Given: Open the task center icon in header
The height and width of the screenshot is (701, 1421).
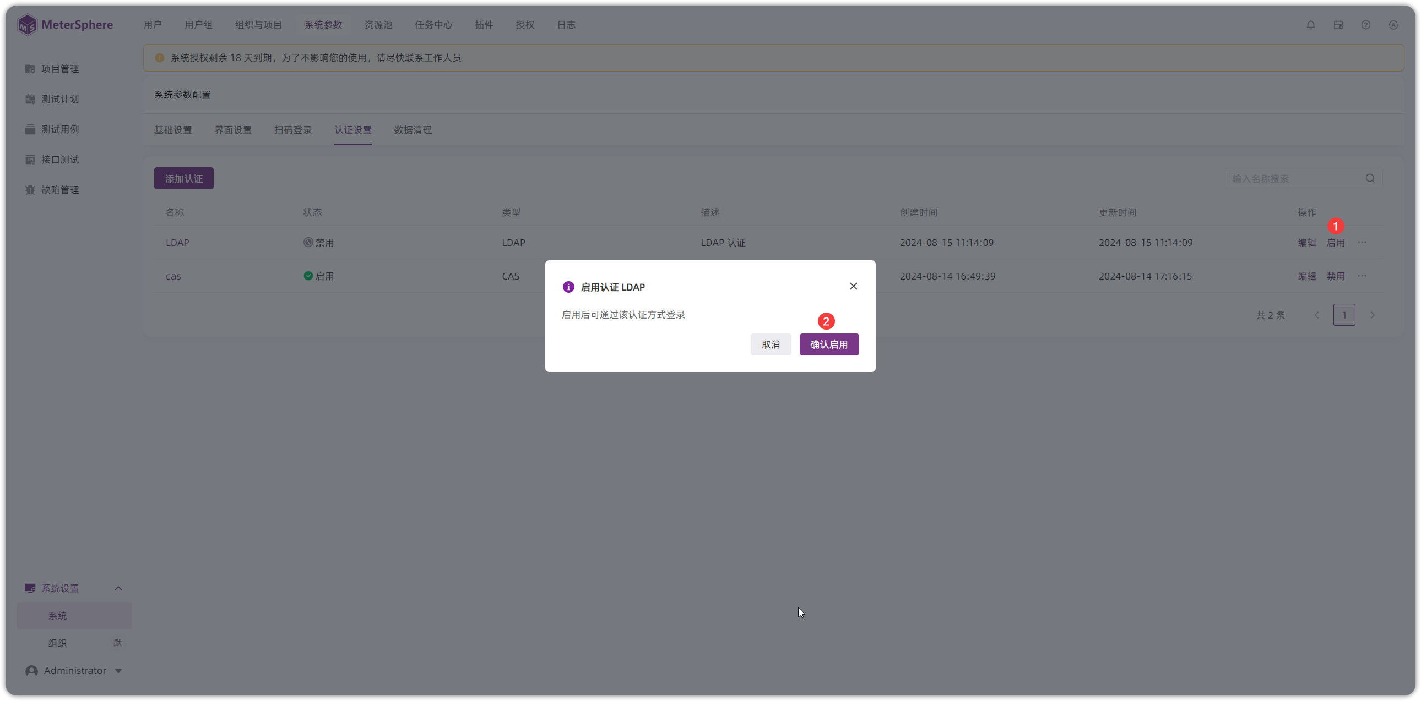Looking at the screenshot, I should coord(1338,25).
